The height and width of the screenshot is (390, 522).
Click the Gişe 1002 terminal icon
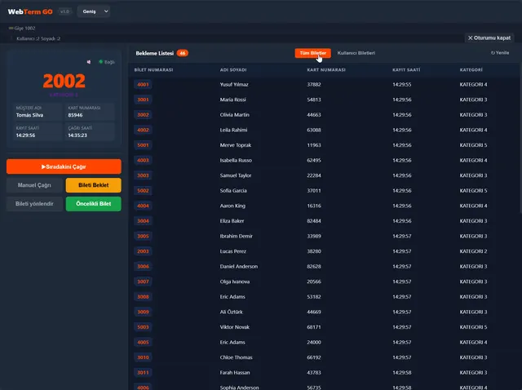[x=11, y=29]
